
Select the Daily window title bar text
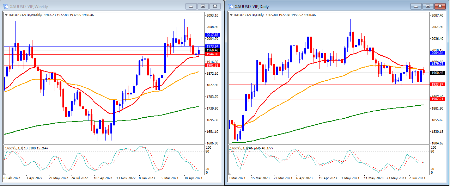coord(252,7)
